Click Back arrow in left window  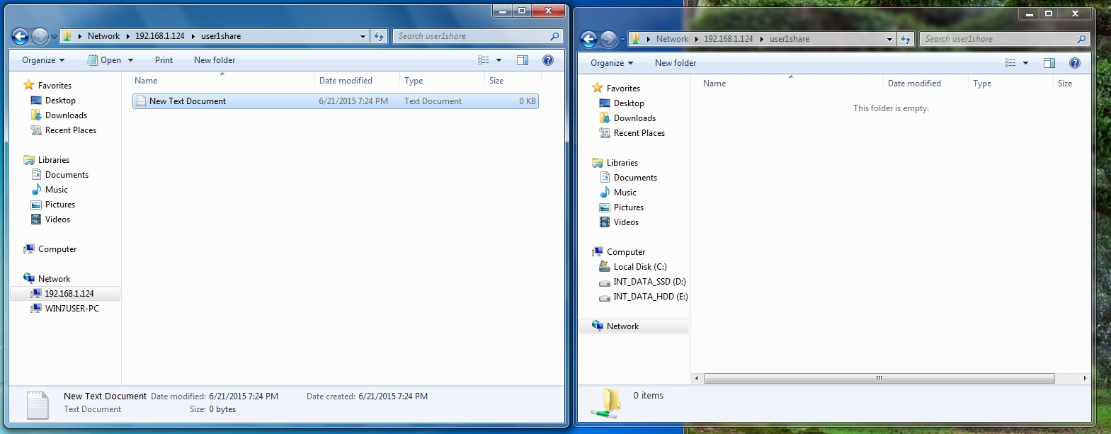point(21,36)
